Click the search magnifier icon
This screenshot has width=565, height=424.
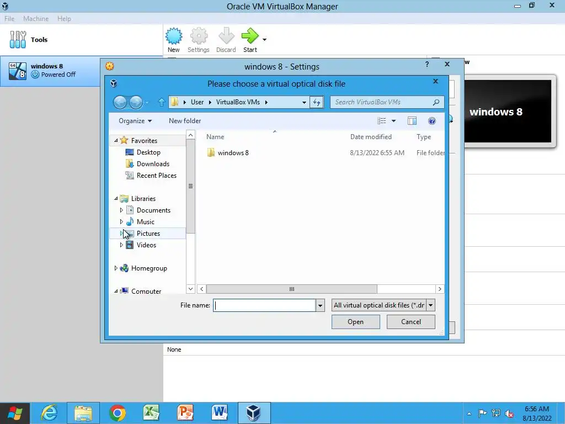click(x=436, y=102)
